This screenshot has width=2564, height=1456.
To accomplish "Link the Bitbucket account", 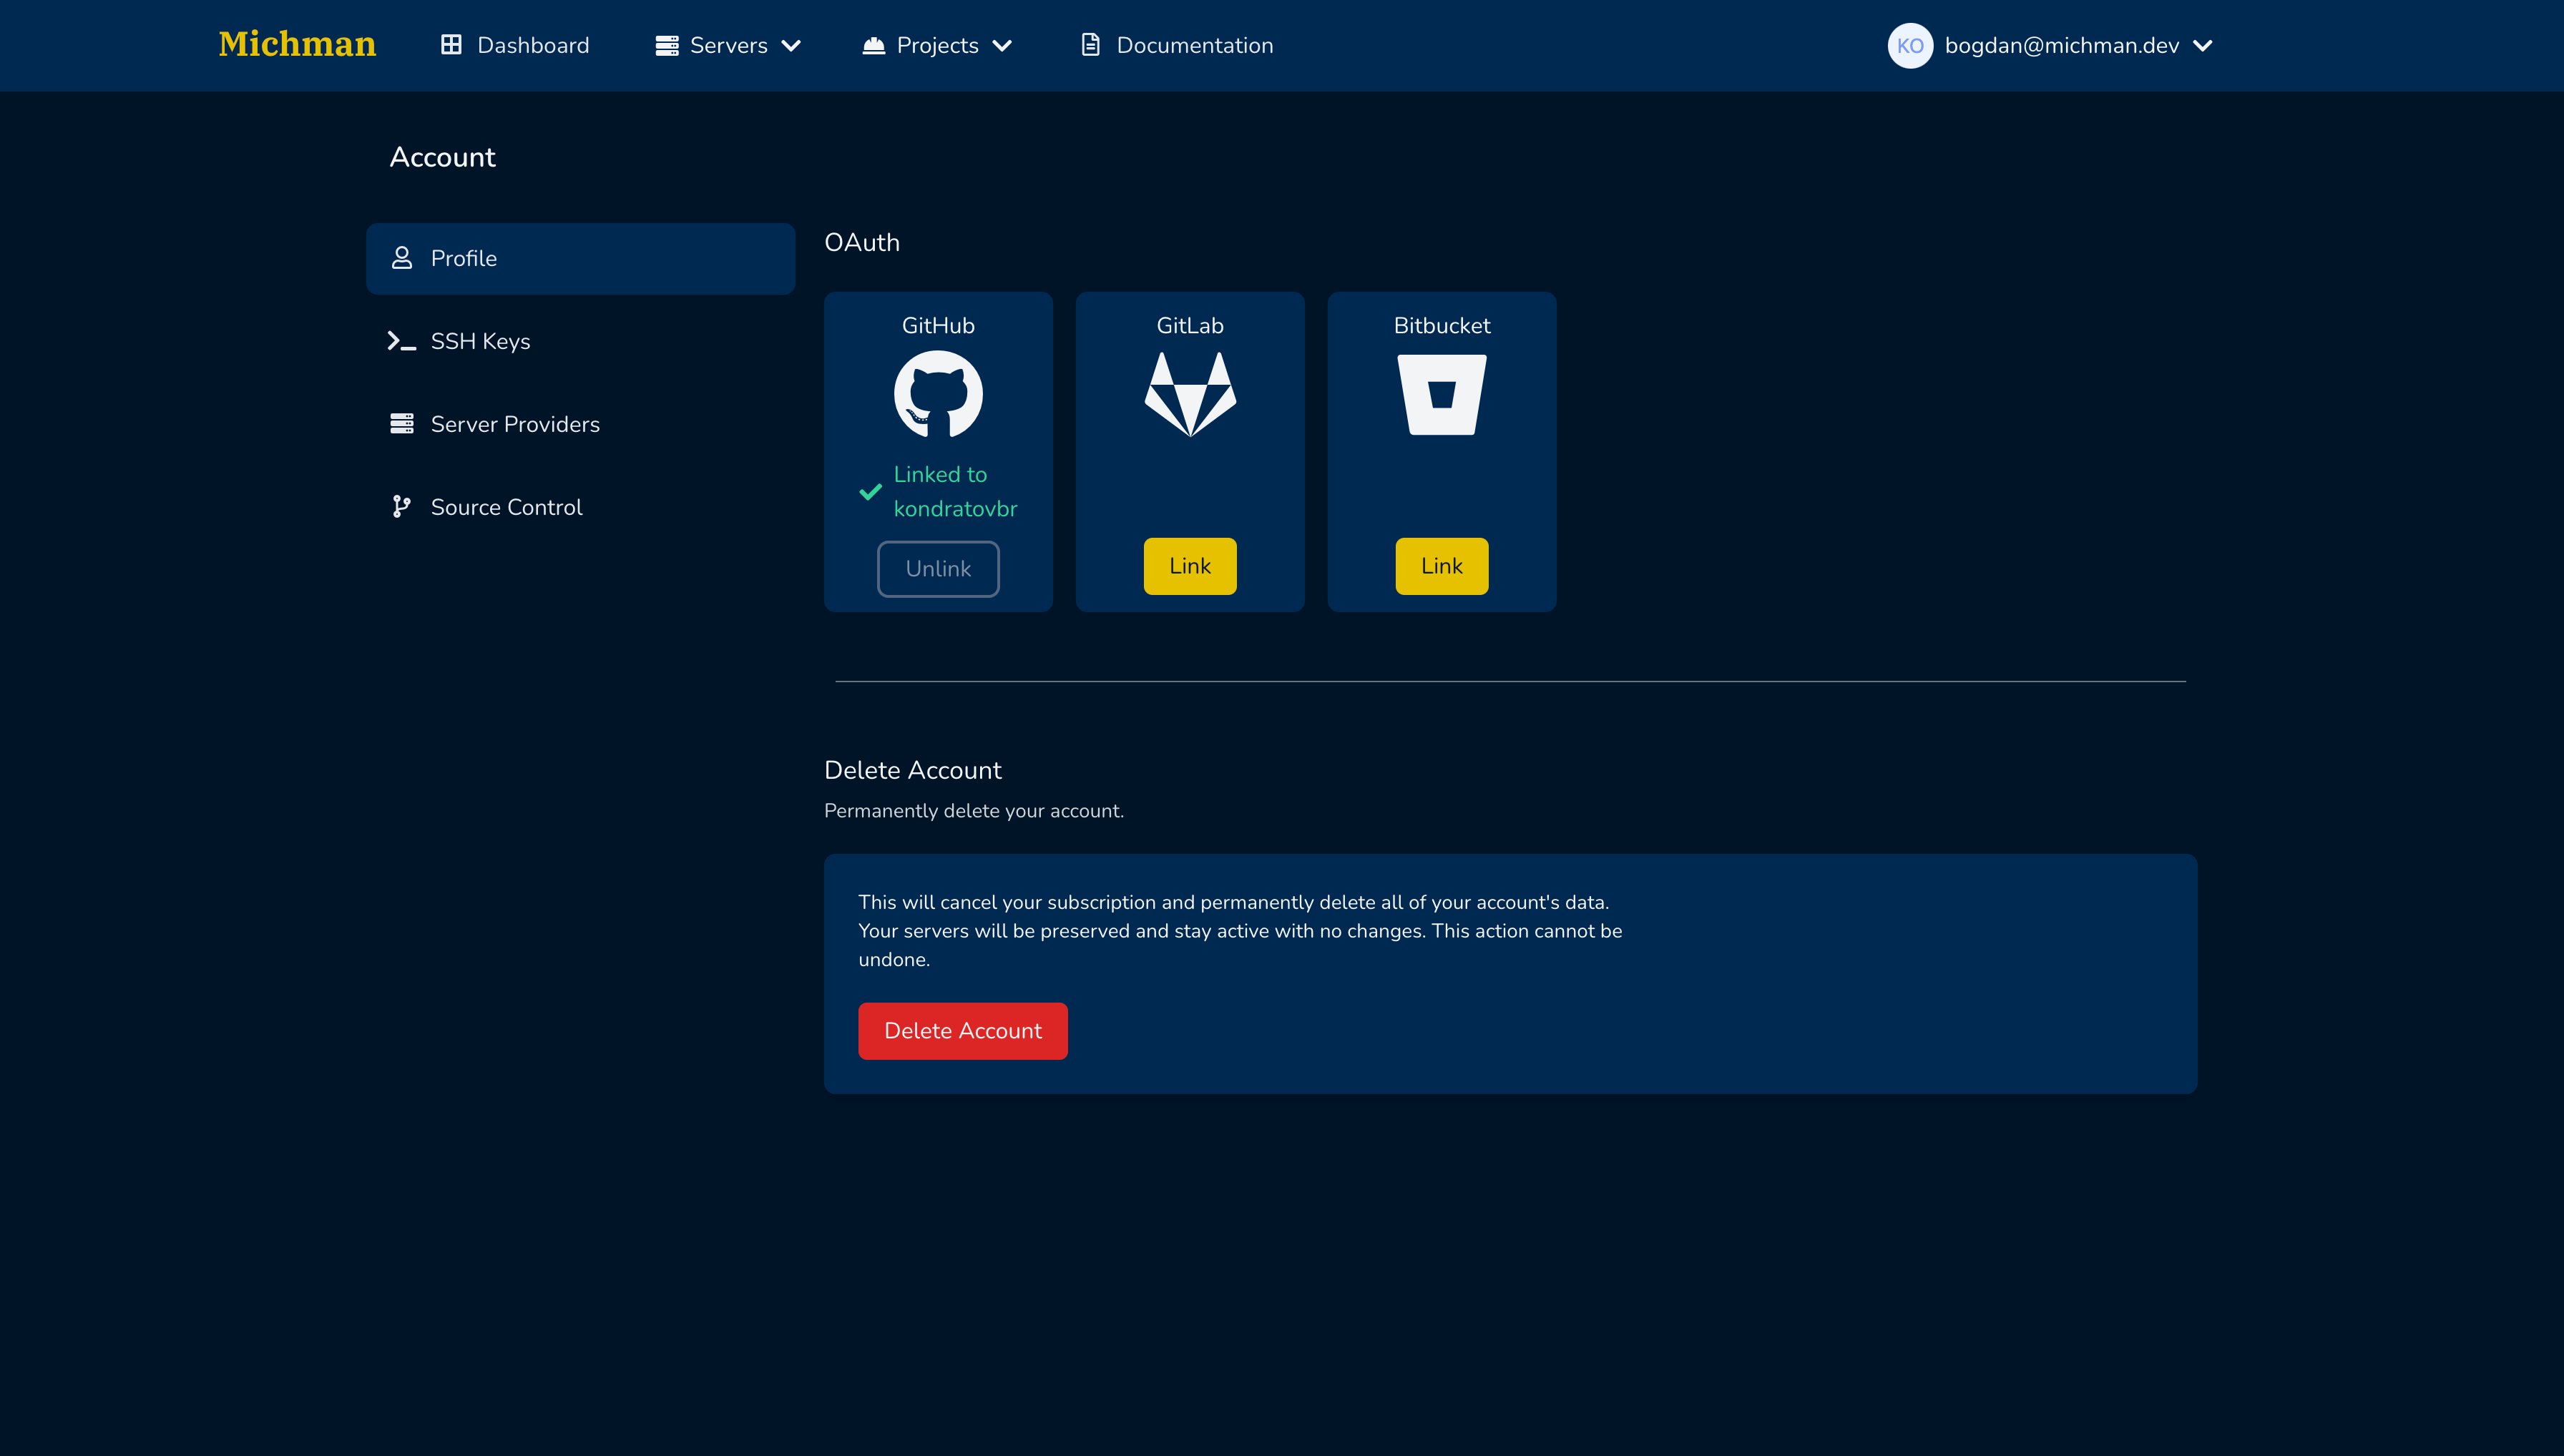I will click(x=1442, y=566).
